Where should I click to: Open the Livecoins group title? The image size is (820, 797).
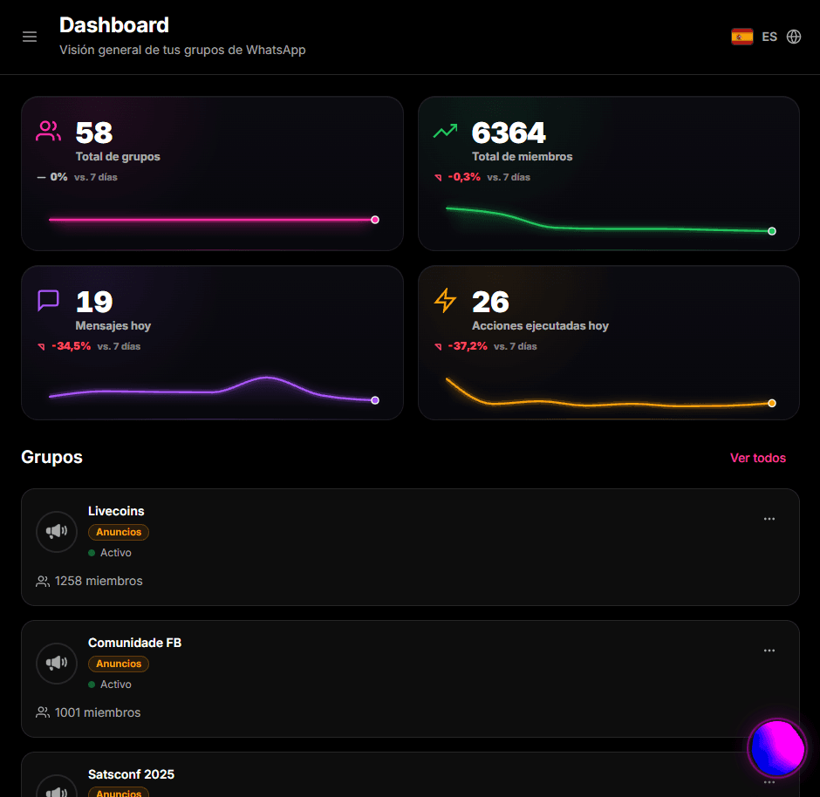pos(116,511)
